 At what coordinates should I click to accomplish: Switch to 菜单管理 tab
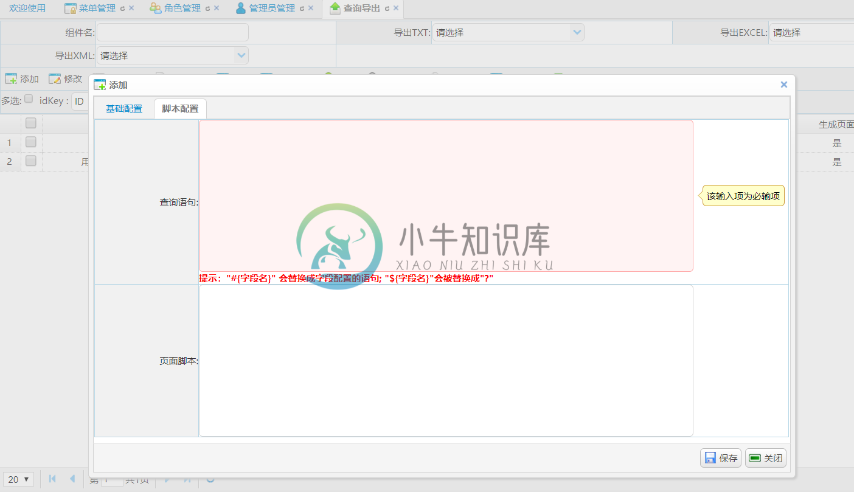click(97, 9)
